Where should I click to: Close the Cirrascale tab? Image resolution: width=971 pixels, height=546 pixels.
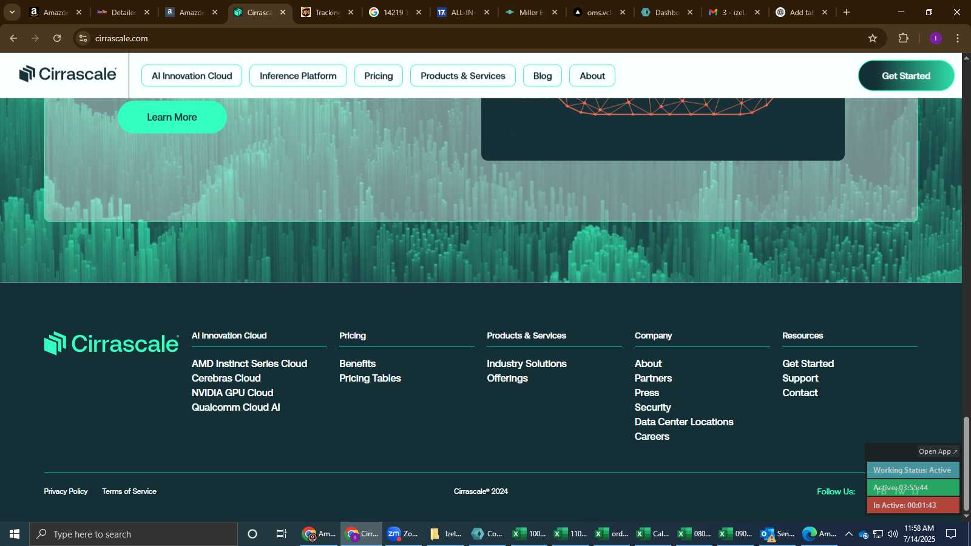283,12
